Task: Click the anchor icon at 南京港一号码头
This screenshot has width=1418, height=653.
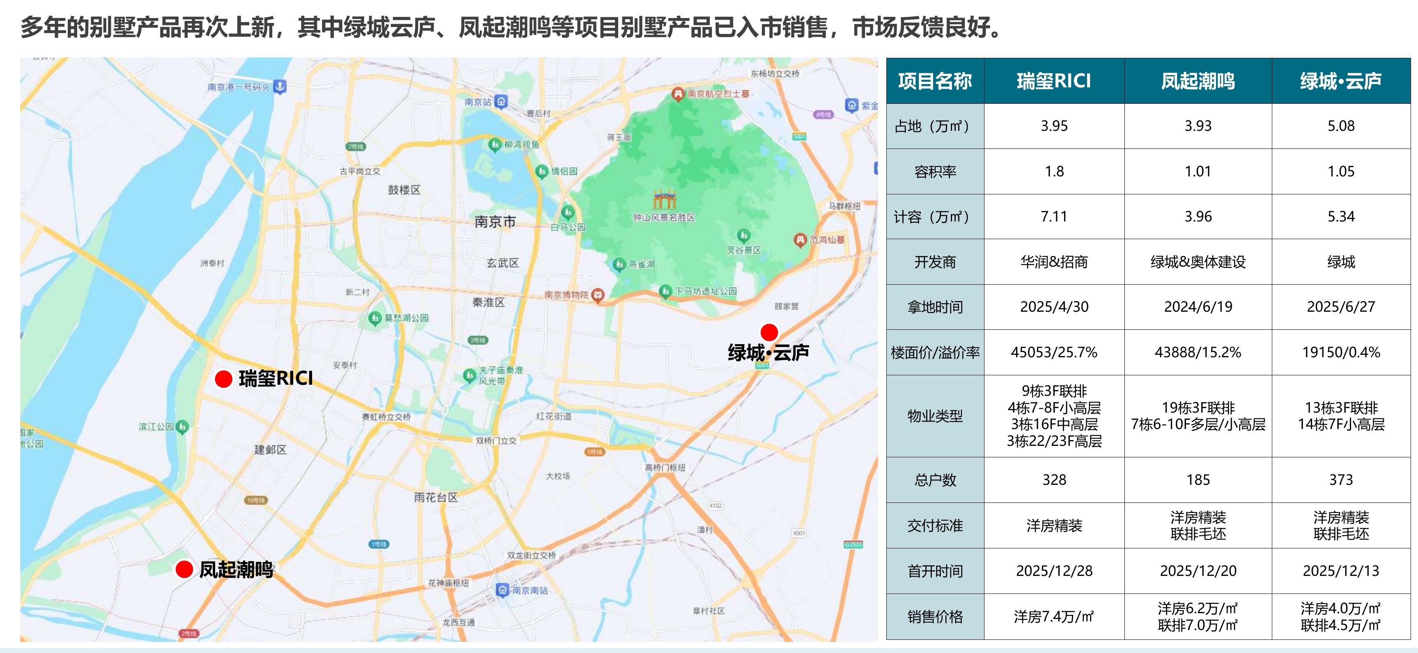Action: click(x=280, y=87)
